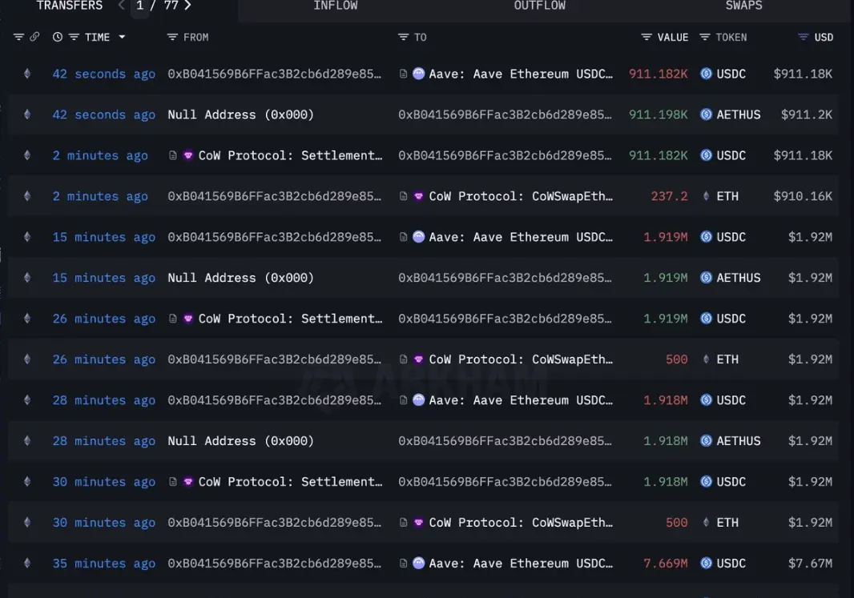
Task: Click the CoW logo in 30 minutes ago CoWSwapEth row
Action: pos(418,523)
